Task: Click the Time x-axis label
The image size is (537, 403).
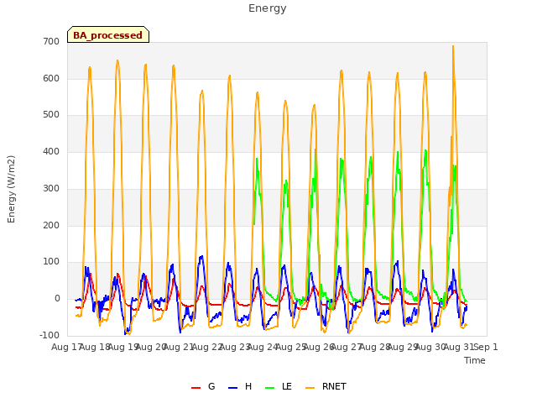Action: pyautogui.click(x=475, y=360)
